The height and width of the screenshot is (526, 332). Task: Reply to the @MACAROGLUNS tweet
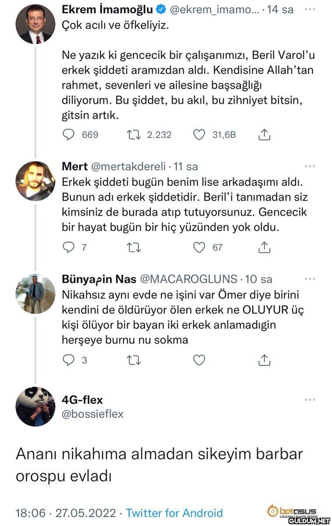[x=68, y=360]
